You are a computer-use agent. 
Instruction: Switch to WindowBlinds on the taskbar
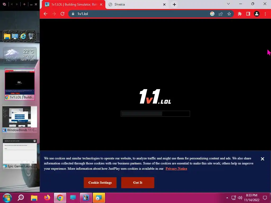86,198
